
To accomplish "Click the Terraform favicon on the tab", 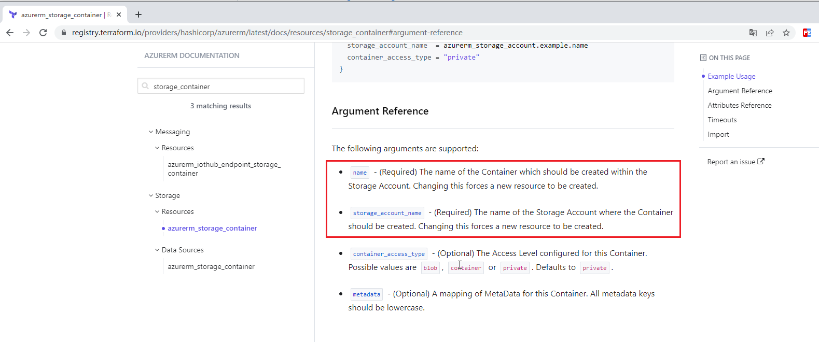I will pos(13,15).
